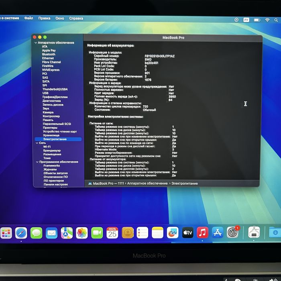Viewport: 281px width, 281px height.
Task: Select Ethernet in sidebar
Action: 48,58
